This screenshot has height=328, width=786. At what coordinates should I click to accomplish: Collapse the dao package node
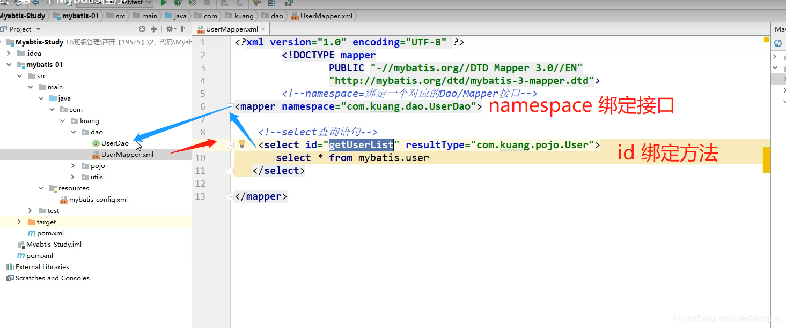[x=74, y=132]
